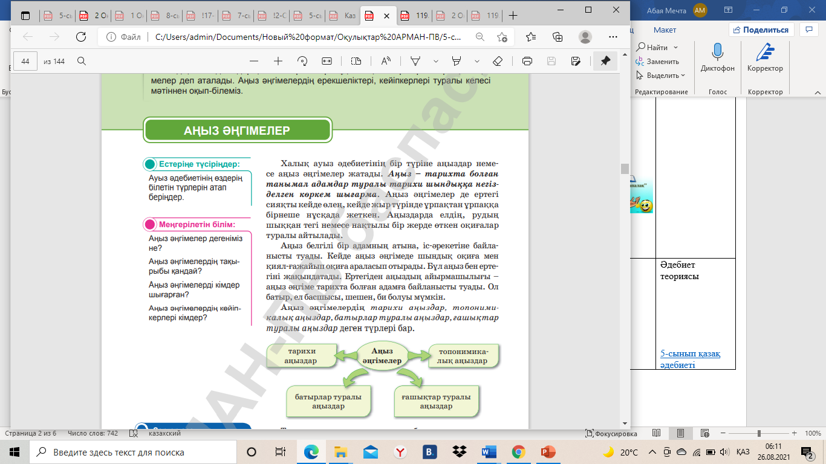Open the Выделить dropdown in Word

pos(660,76)
